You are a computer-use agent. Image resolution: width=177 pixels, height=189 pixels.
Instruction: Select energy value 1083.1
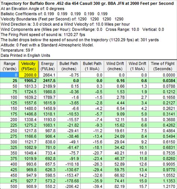pos(47,125)
